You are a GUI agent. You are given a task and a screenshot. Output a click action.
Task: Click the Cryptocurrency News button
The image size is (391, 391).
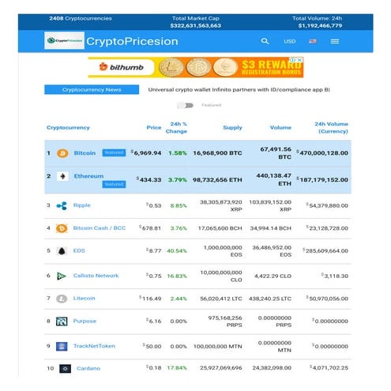pos(92,89)
